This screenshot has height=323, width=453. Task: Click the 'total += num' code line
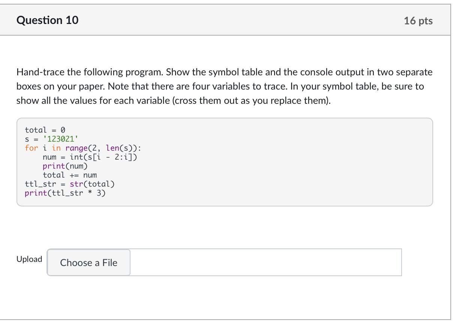coord(70,175)
